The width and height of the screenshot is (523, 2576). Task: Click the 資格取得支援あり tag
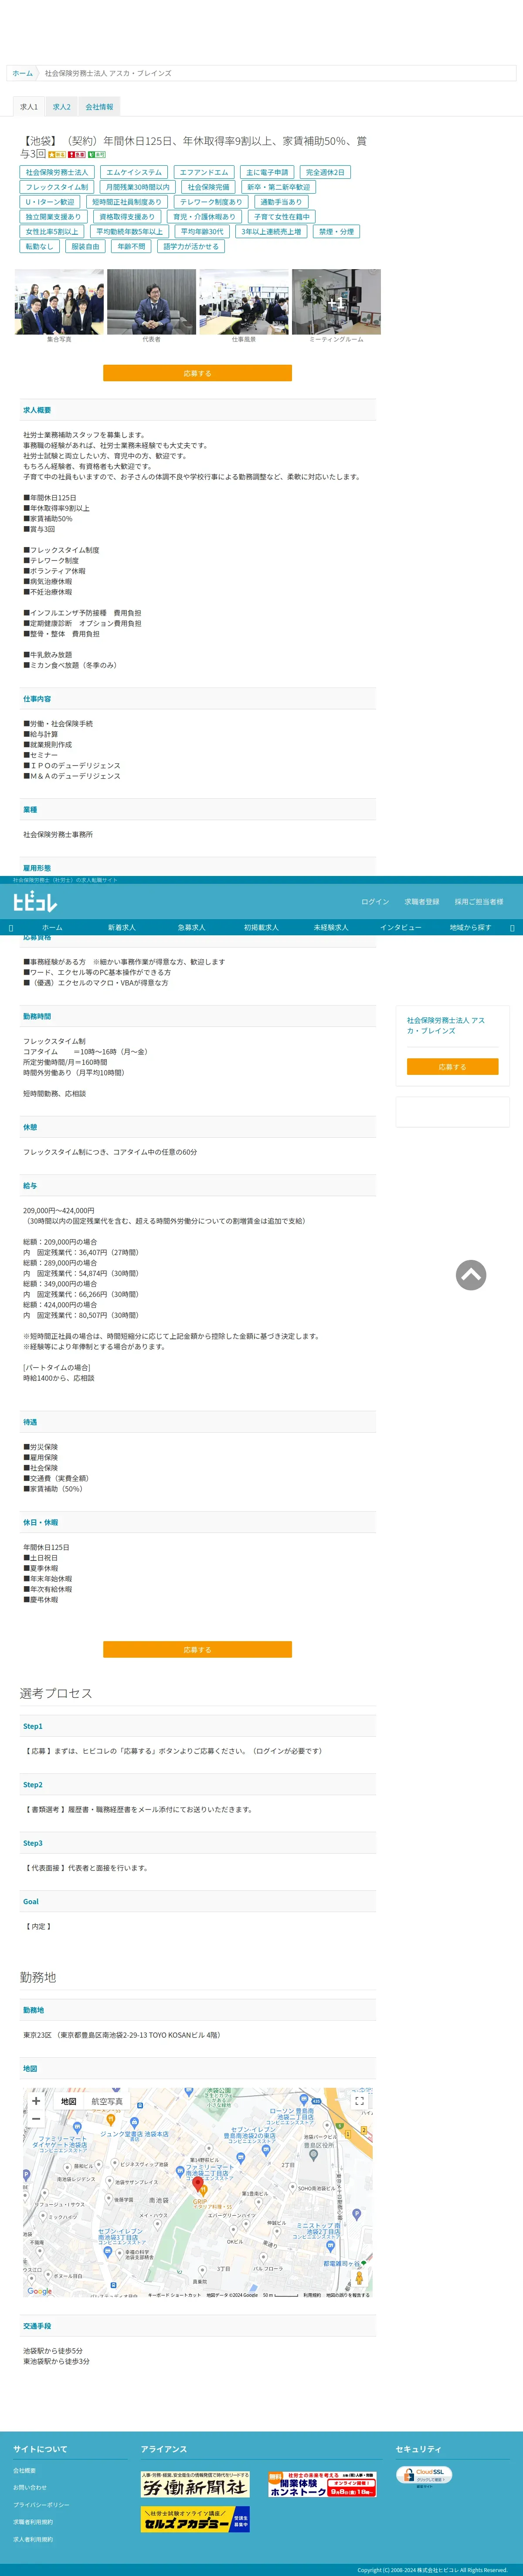[x=127, y=217]
